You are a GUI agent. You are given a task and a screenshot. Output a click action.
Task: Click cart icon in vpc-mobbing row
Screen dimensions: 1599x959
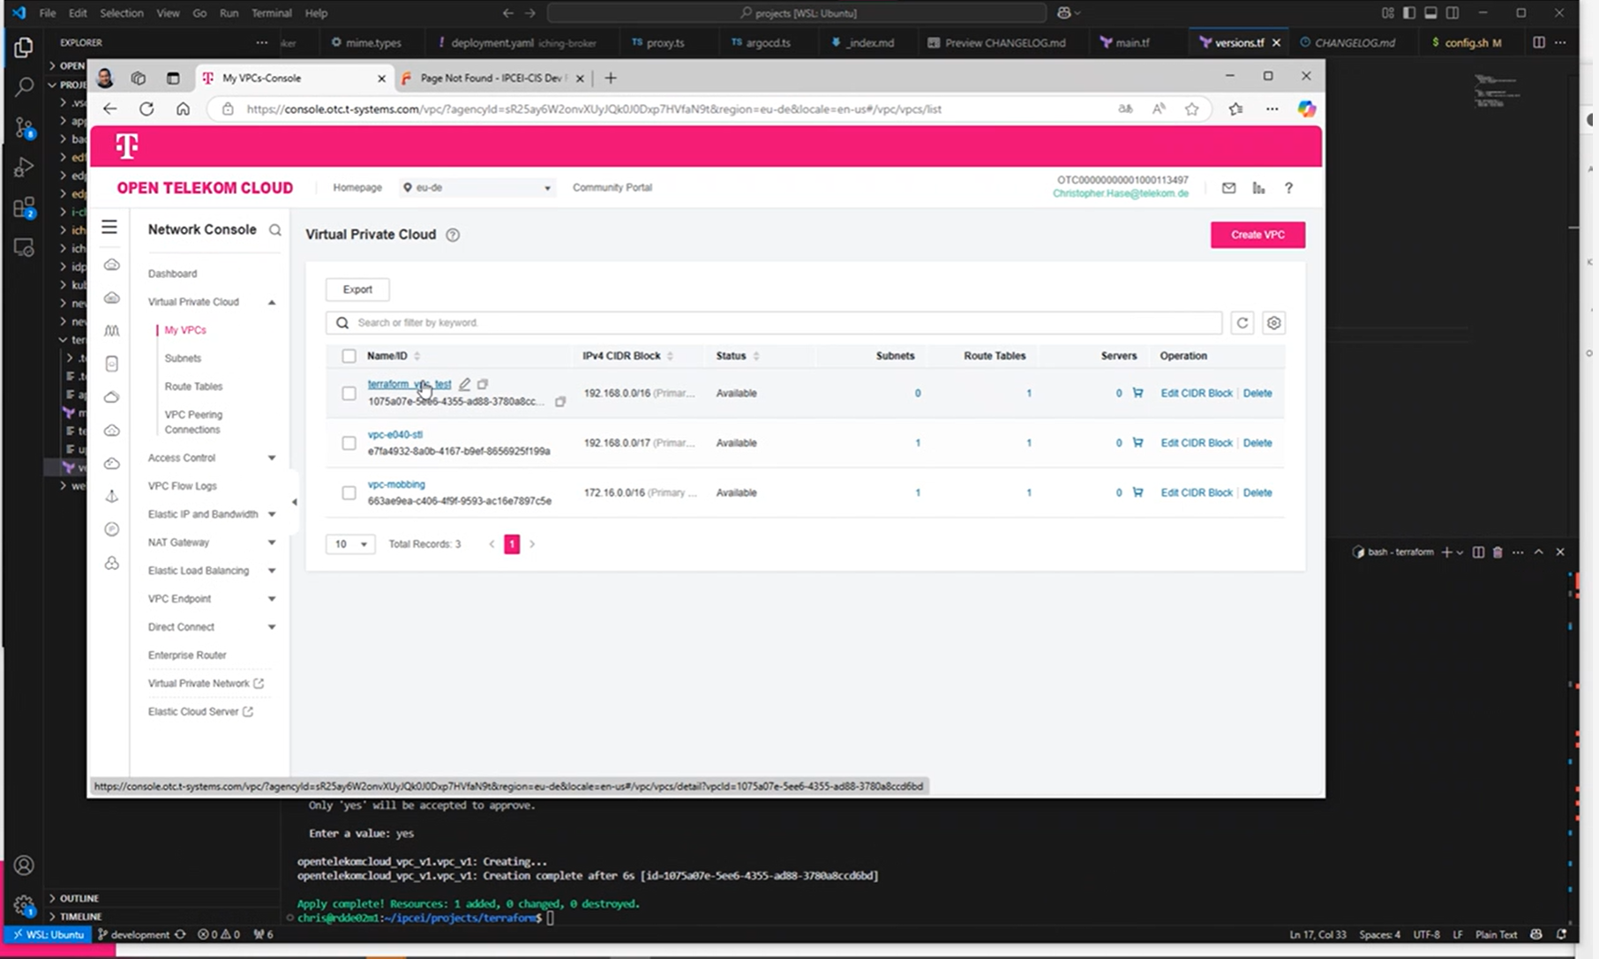(x=1137, y=492)
